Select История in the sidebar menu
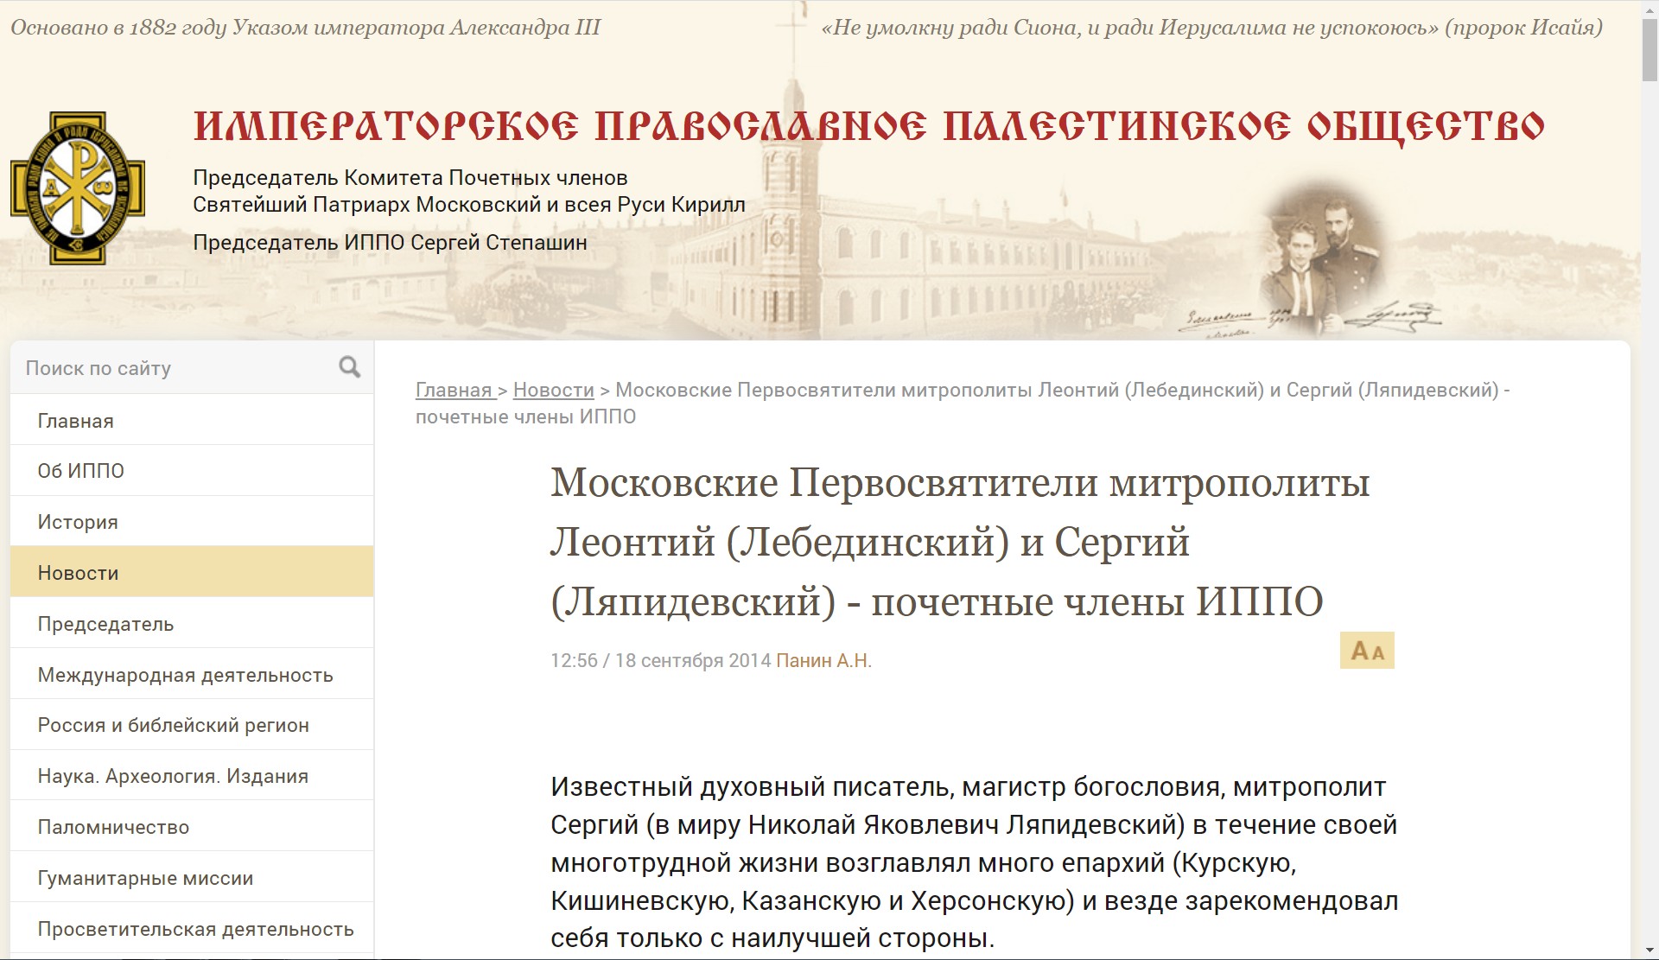The image size is (1659, 960). [x=192, y=522]
